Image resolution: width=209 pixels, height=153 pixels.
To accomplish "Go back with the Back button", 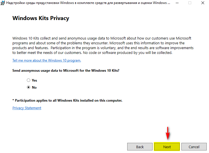I will [x=140, y=147].
